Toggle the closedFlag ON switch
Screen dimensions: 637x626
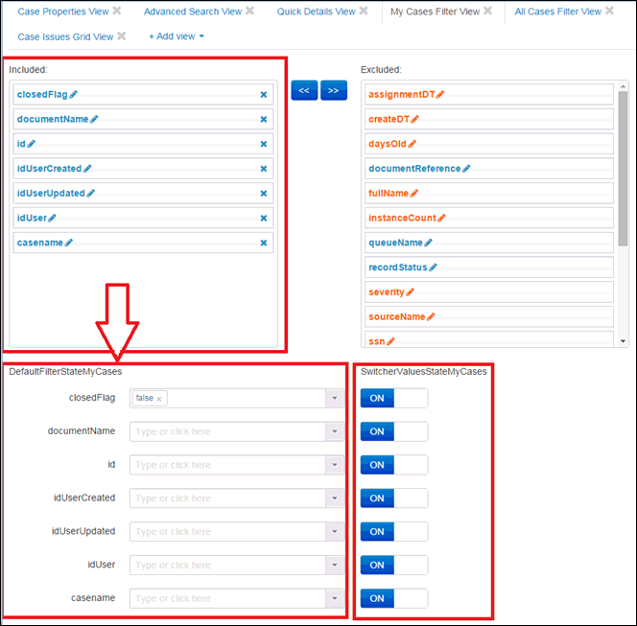point(393,398)
